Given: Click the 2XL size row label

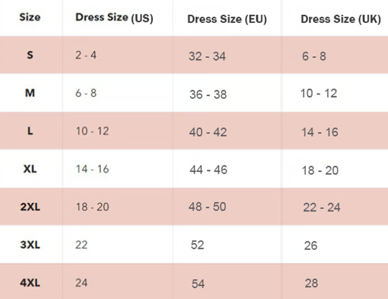Looking at the screenshot, I should click(30, 207).
